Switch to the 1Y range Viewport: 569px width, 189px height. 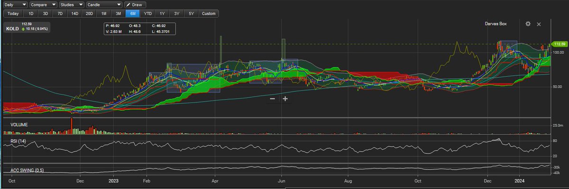(163, 13)
